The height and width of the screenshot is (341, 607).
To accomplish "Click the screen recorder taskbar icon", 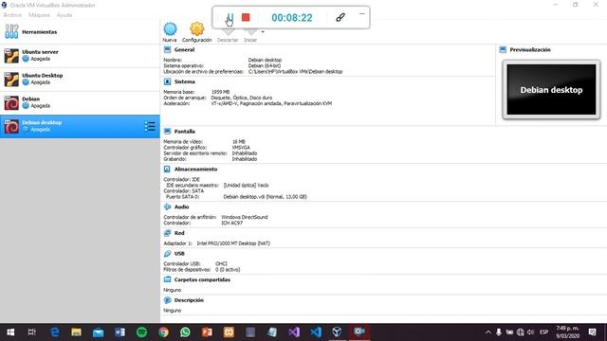I will (x=359, y=332).
